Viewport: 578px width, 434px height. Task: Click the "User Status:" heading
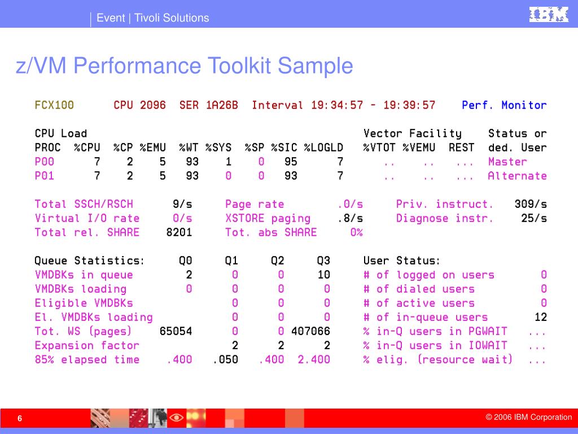coord(402,261)
